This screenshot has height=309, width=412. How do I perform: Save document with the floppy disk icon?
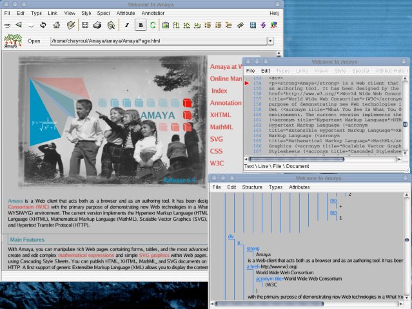pyautogui.click(x=84, y=25)
